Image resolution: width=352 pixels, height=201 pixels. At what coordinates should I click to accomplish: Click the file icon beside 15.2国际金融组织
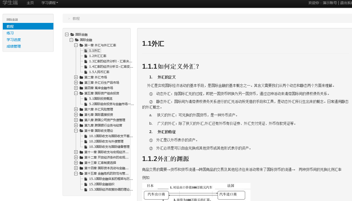click(86, 184)
